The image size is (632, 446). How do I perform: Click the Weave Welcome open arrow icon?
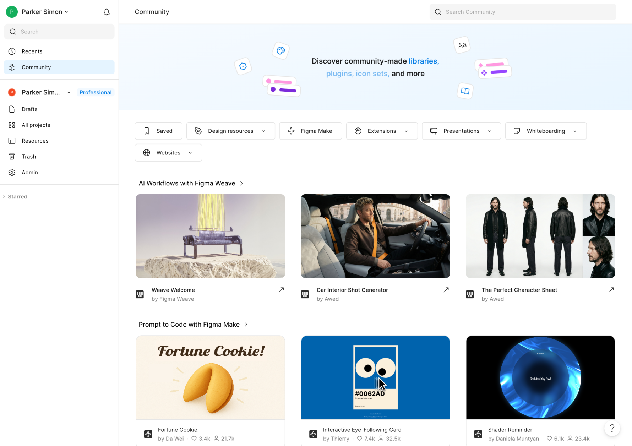click(x=281, y=290)
